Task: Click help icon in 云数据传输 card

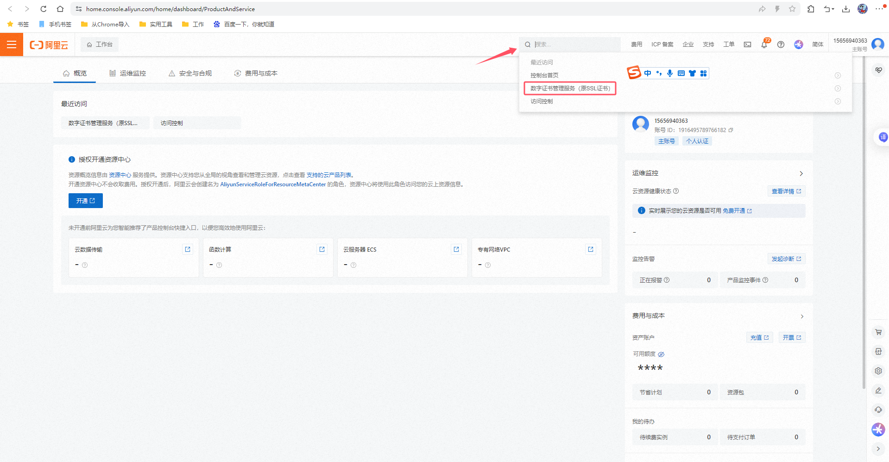Action: pyautogui.click(x=85, y=265)
